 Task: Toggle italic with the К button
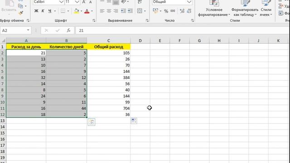[43, 11]
